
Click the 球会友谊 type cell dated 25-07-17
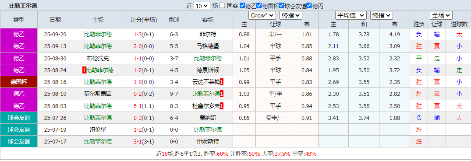coord(19,141)
